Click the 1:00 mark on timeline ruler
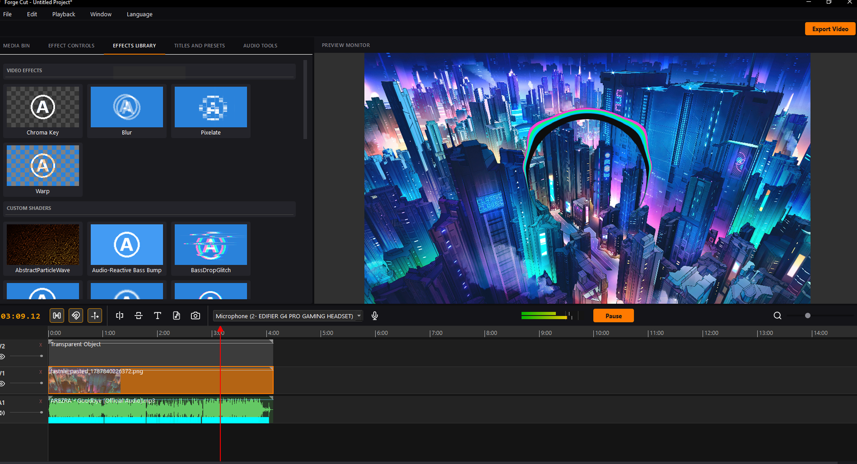The image size is (857, 464). click(108, 333)
